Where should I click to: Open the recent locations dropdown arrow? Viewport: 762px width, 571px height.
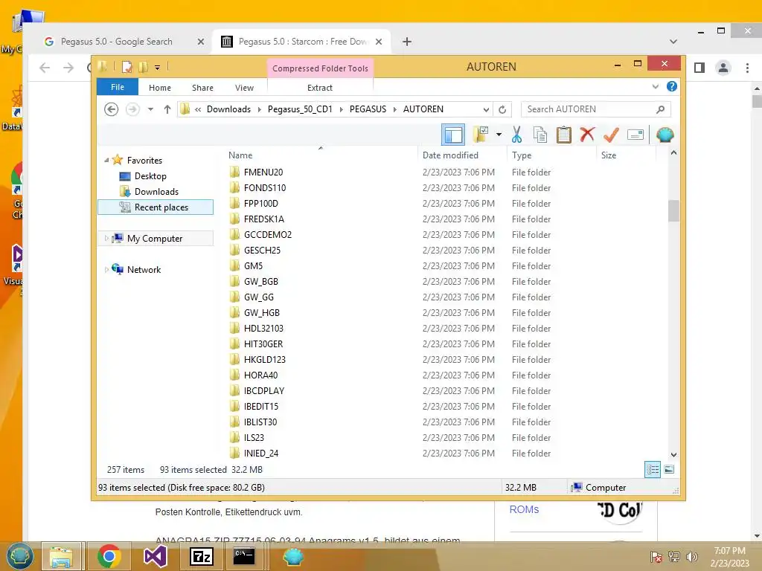(150, 109)
